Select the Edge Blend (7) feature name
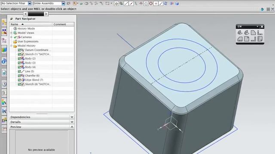The width and height of the screenshot is (275, 154). point(34,80)
